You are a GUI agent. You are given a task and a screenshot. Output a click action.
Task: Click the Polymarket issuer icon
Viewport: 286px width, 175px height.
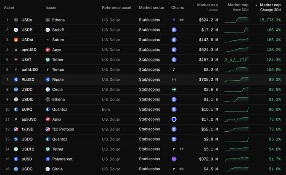48,159
